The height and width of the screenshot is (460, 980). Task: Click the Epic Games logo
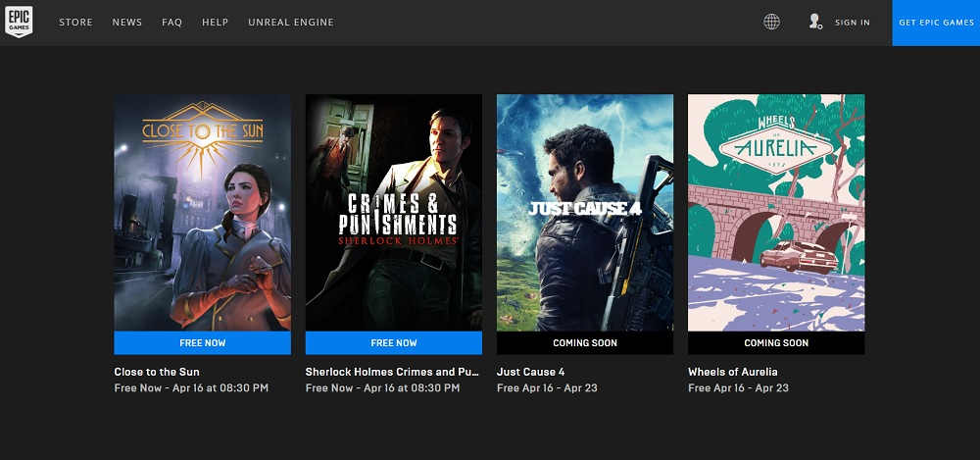point(19,22)
